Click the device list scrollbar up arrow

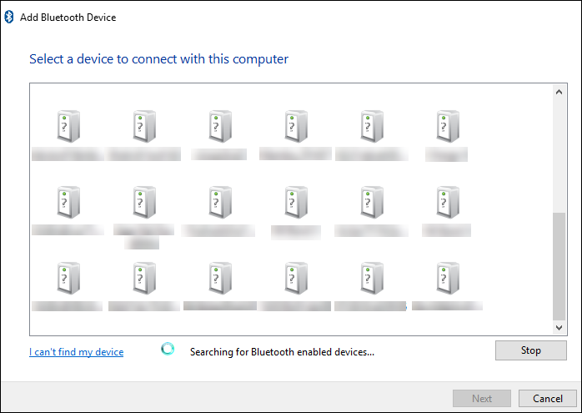coord(559,92)
